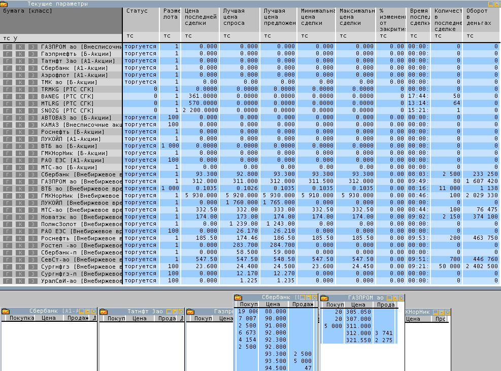Click the Татнфт 3ао order book window icon
The width and height of the screenshot is (501, 371).
(x=104, y=311)
